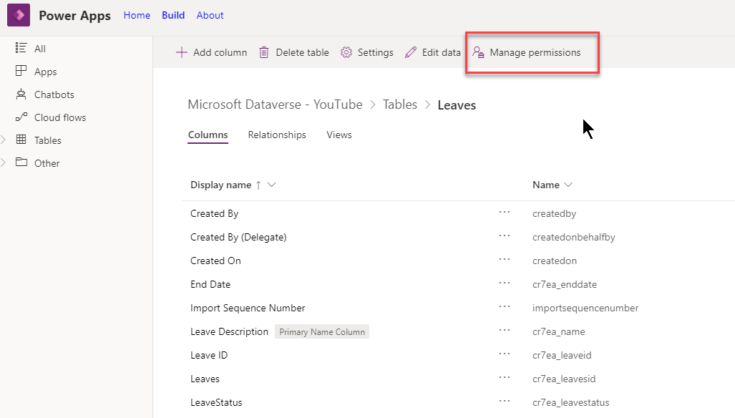Open the About menu item

[210, 15]
